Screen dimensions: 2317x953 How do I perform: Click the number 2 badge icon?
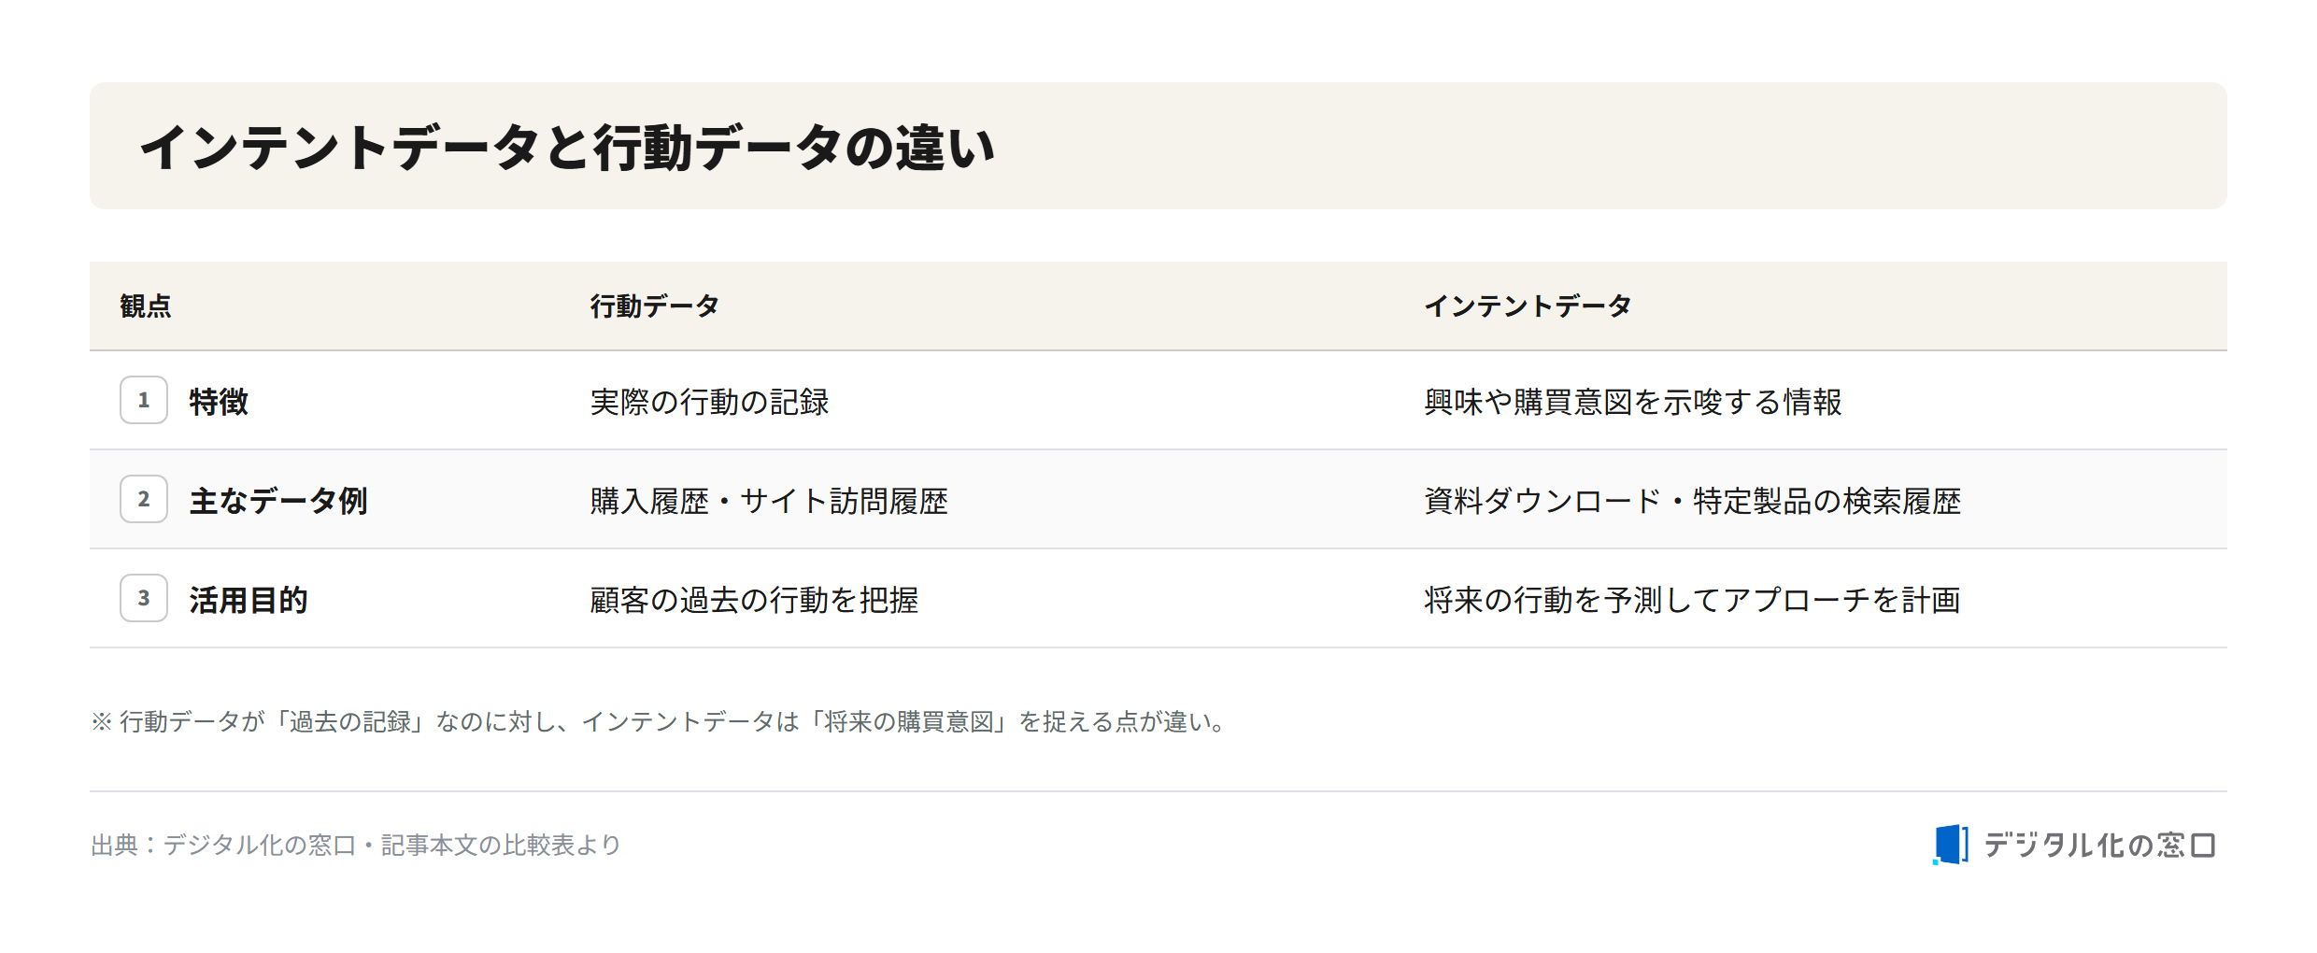pos(144,499)
